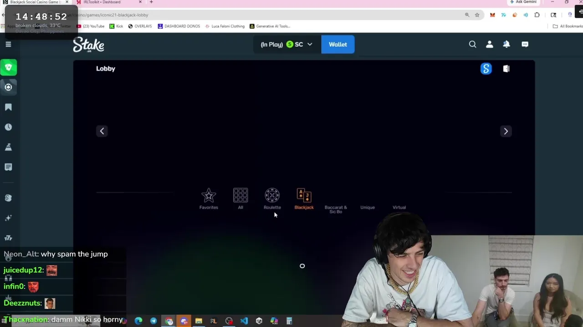Select the Baccarat & Sic Bo category
The width and height of the screenshot is (583, 327).
[336, 209]
